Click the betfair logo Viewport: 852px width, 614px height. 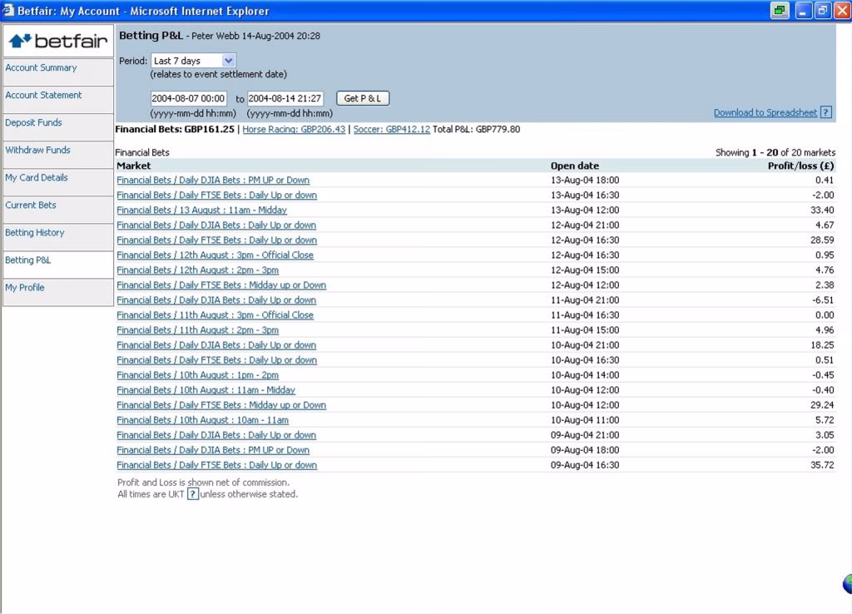click(x=58, y=41)
